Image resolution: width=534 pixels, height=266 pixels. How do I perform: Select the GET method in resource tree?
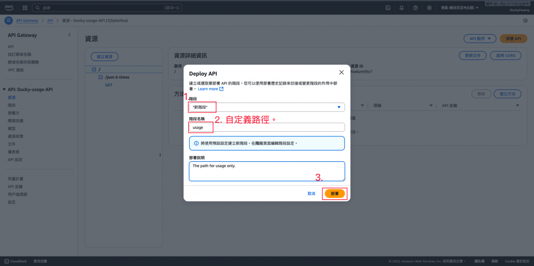(x=108, y=85)
